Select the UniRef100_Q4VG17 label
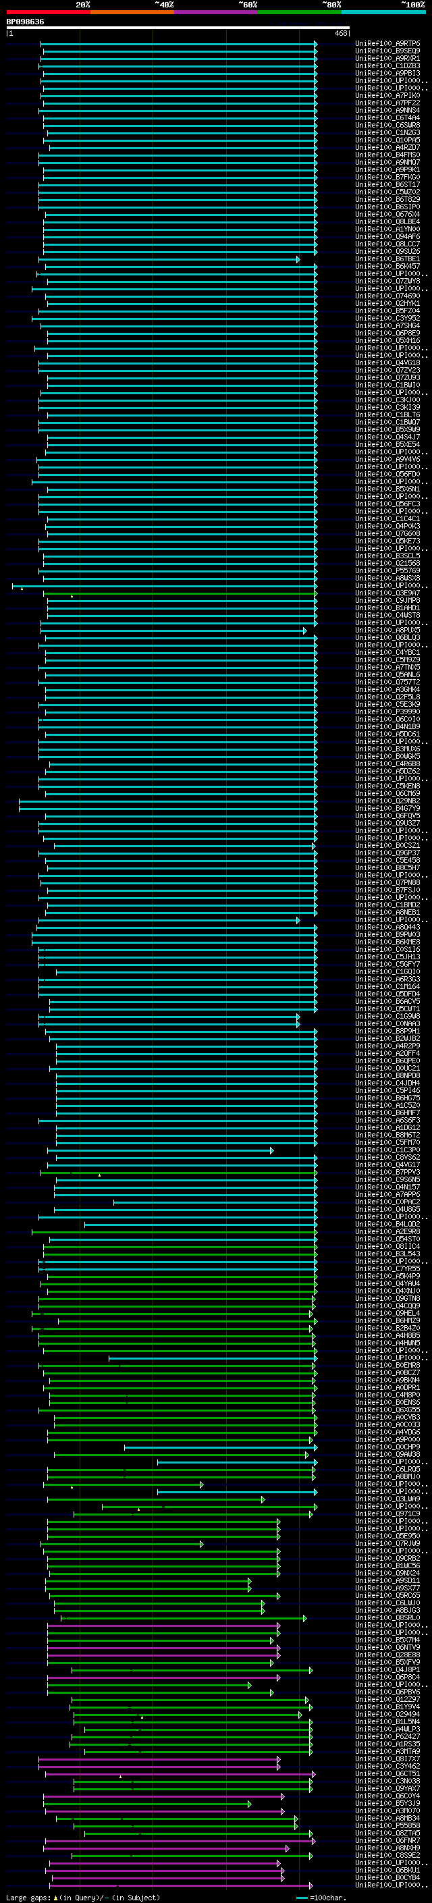Viewport: 432px width, 1903px height. pyautogui.click(x=387, y=1164)
